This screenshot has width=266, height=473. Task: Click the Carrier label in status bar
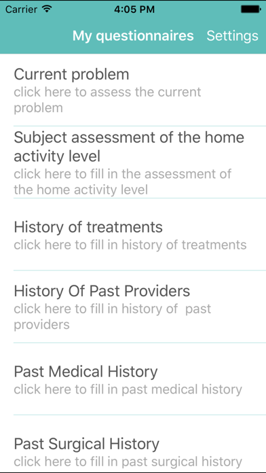pyautogui.click(x=22, y=10)
